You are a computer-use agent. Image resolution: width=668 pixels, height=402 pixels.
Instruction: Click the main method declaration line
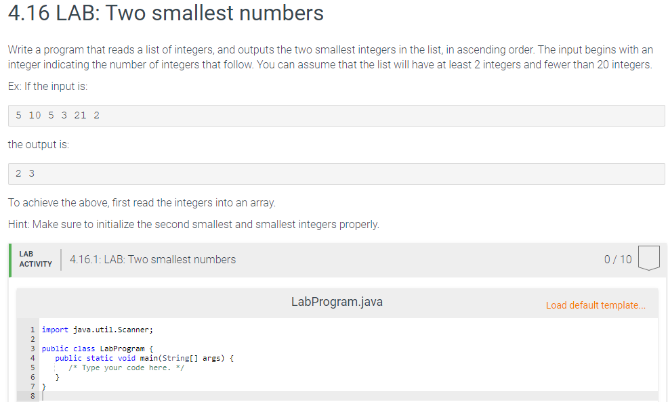coord(144,358)
